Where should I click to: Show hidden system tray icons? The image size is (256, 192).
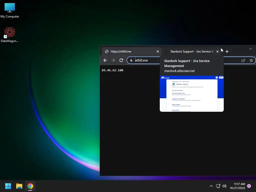211,186
